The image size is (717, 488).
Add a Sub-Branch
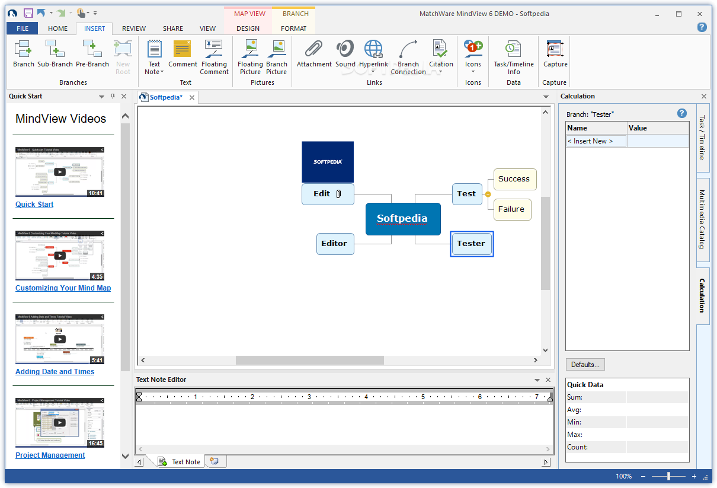pyautogui.click(x=55, y=54)
